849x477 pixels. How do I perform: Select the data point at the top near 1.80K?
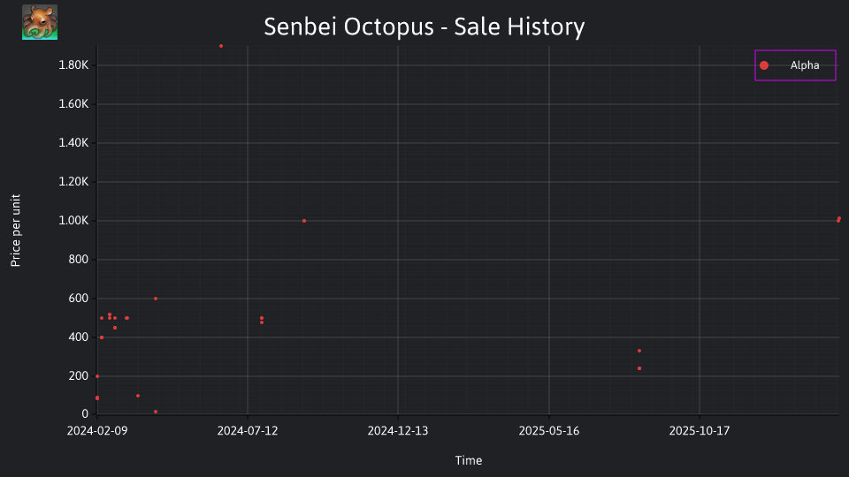coord(221,46)
